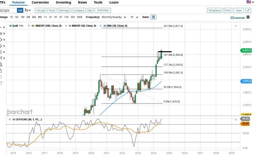Collapse the main price pane legend chevron
This screenshot has width=256, height=155.
[236, 26]
